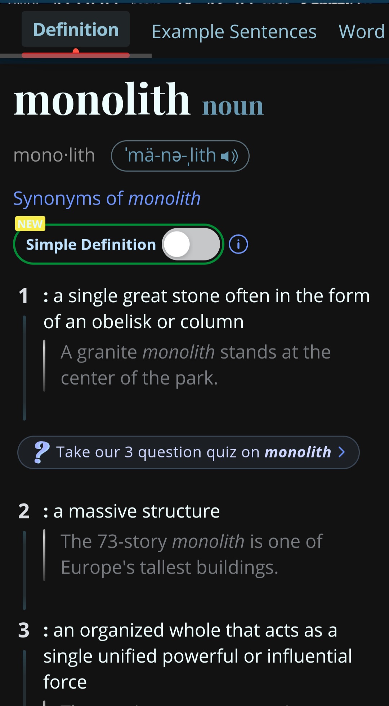This screenshot has height=706, width=389.
Task: Click the Simple Definition label text
Action: pos(91,245)
